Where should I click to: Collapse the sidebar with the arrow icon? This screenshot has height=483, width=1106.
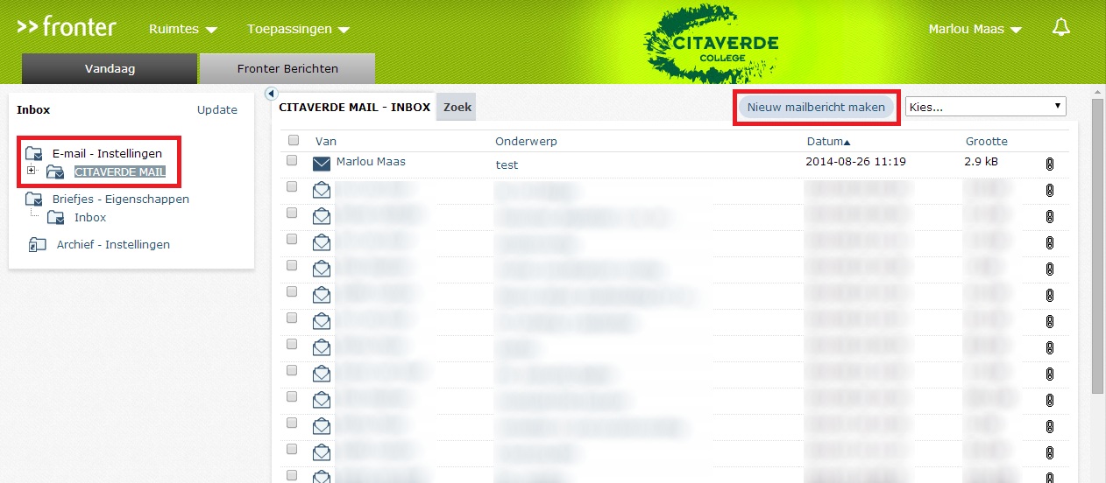point(270,94)
